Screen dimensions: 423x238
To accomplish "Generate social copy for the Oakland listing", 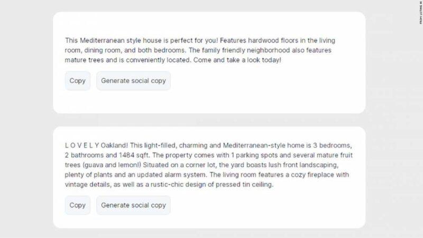I will pos(133,205).
